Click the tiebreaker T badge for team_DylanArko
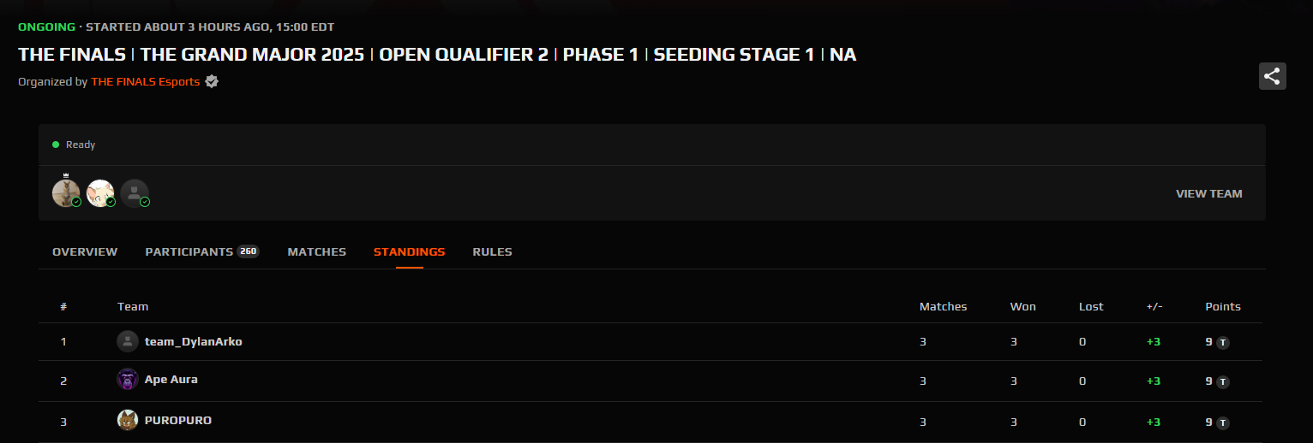 pos(1223,342)
